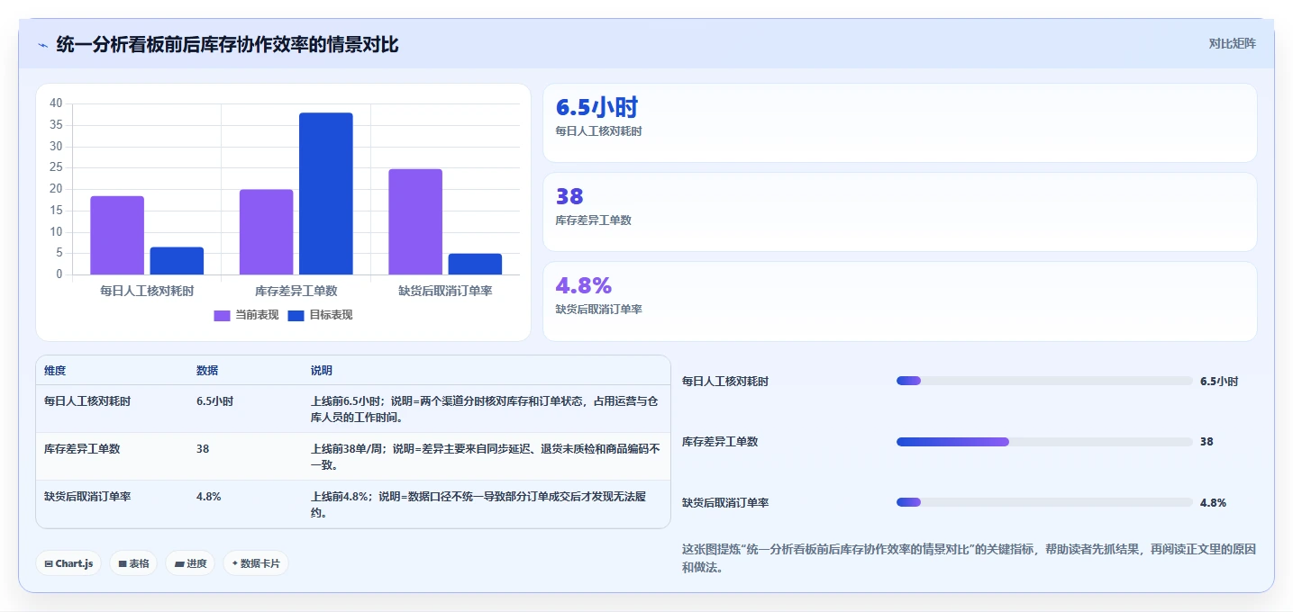Click the lightning icon beside the title
This screenshot has height=612, width=1293.
(x=42, y=45)
